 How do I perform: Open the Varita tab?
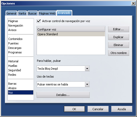tap(22, 13)
